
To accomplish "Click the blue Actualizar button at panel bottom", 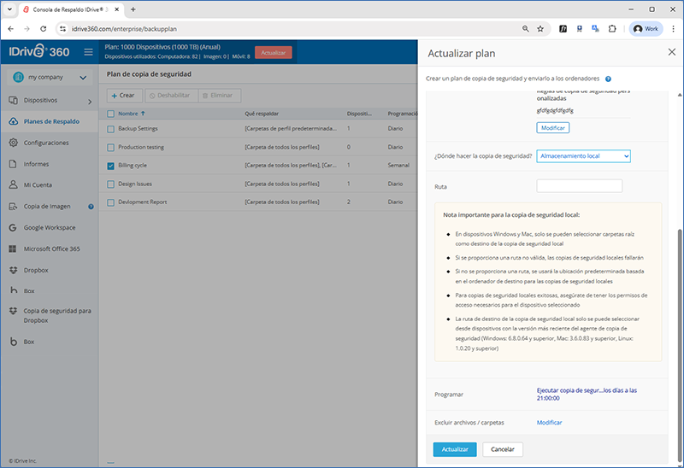I will click(454, 449).
